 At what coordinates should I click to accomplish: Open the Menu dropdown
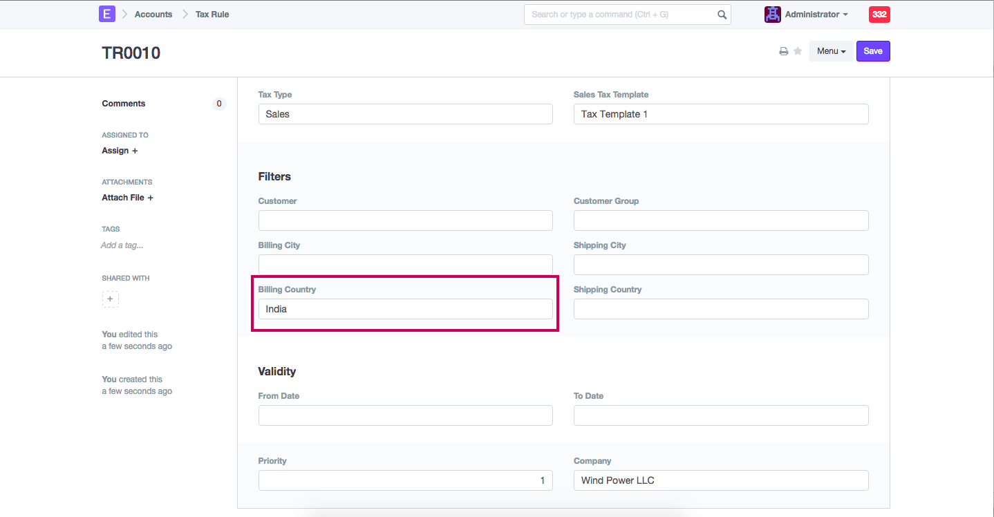(x=831, y=51)
